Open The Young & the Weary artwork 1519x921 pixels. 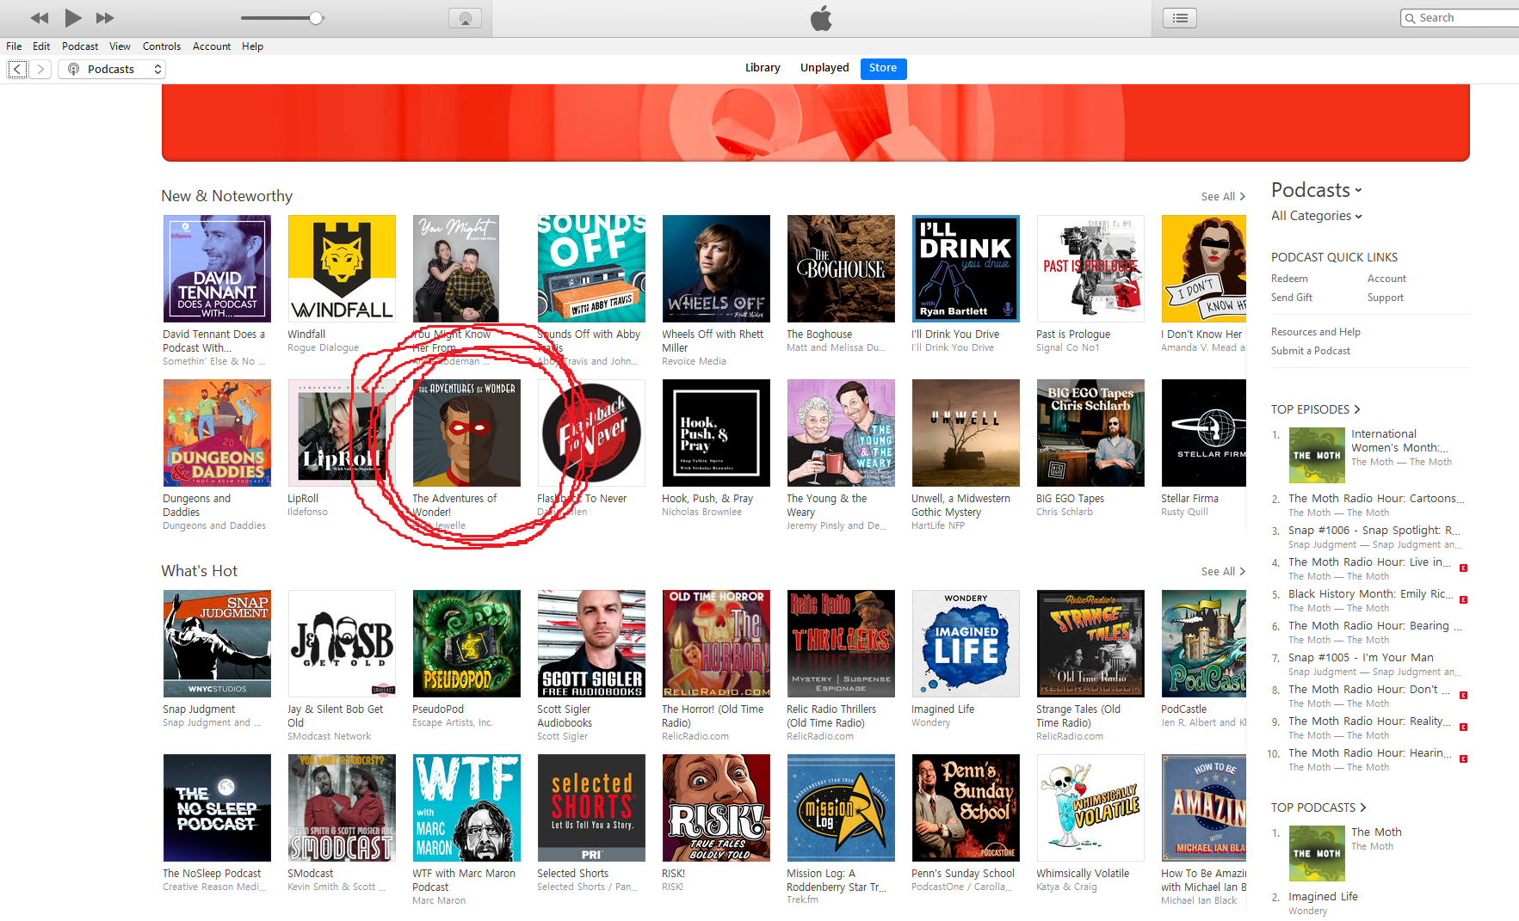click(x=841, y=433)
